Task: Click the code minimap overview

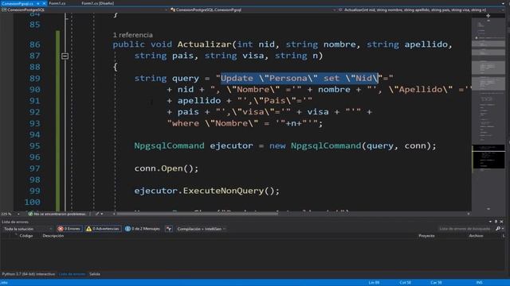Action: [488, 114]
